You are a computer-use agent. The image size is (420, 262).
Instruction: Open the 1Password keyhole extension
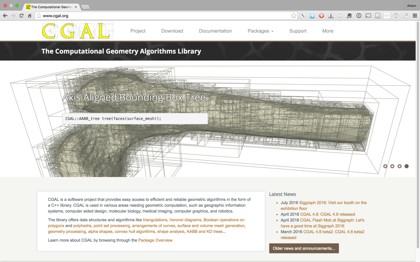[x=359, y=16]
